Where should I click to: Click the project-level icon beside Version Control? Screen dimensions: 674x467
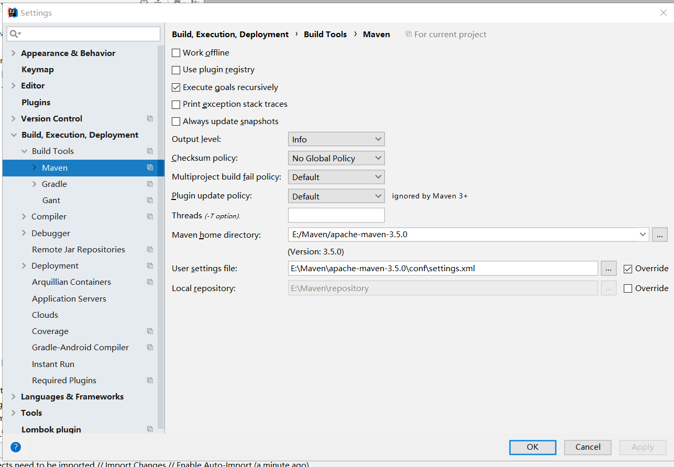pos(150,119)
